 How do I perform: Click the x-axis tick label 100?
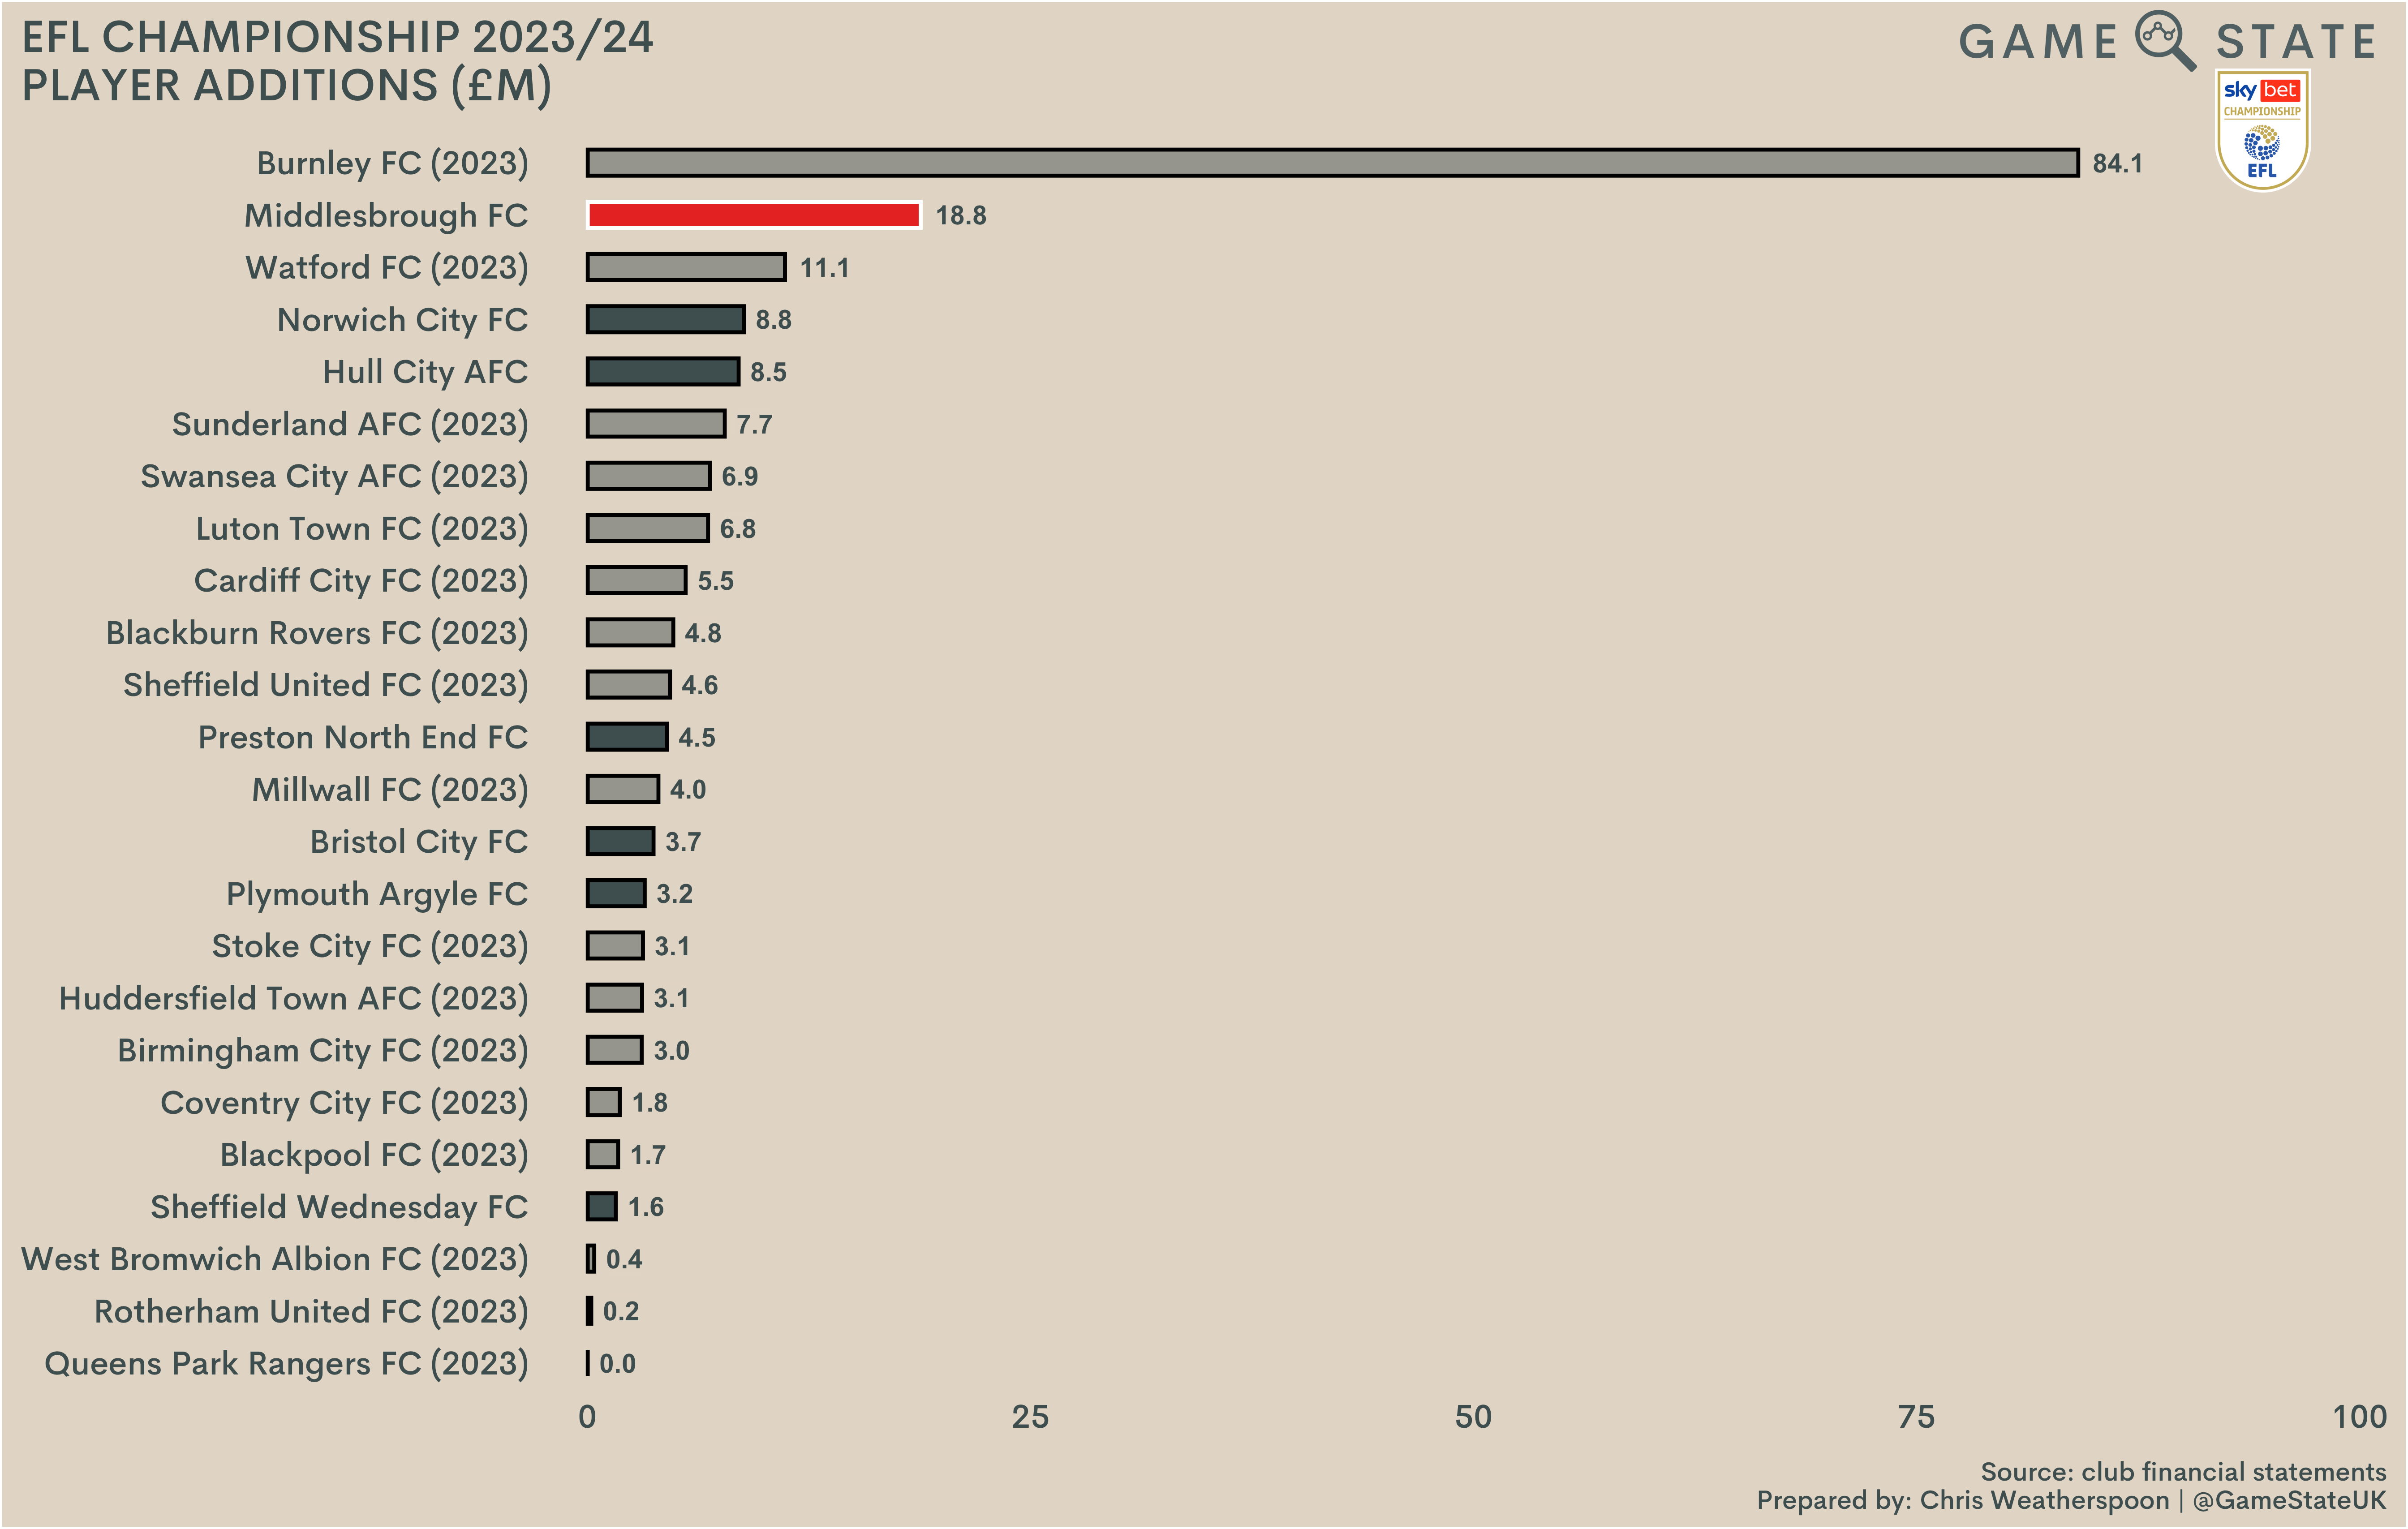click(2359, 1417)
